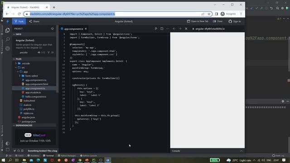This screenshot has width=290, height=163.
Task: Click the project upload cloud icon
Action: [53, 29]
